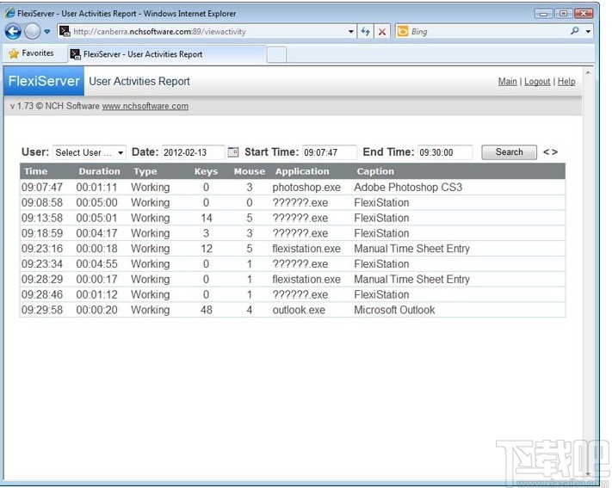Viewport: 612px width, 488px height.
Task: Select the outlook.exe application cell
Action: [299, 310]
